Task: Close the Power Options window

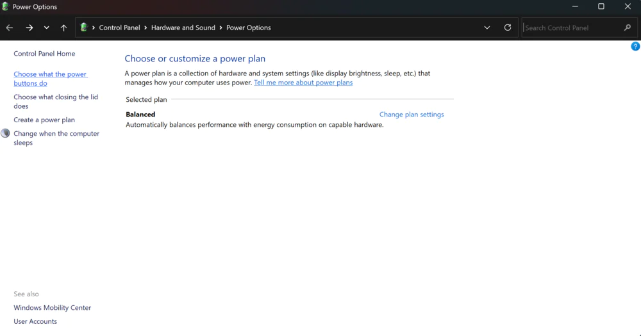Action: pyautogui.click(x=628, y=6)
